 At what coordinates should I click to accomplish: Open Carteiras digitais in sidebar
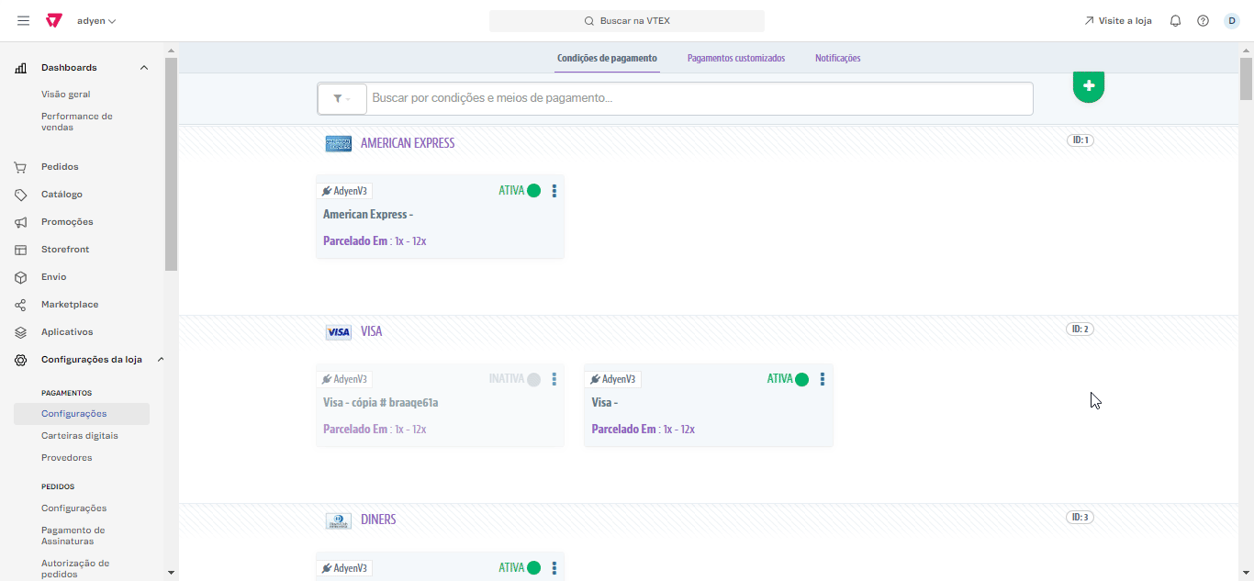80,436
